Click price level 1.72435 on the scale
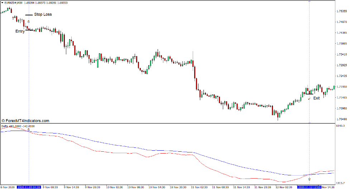Image resolution: width=350 pixels, height=190 pixels. tap(342, 76)
